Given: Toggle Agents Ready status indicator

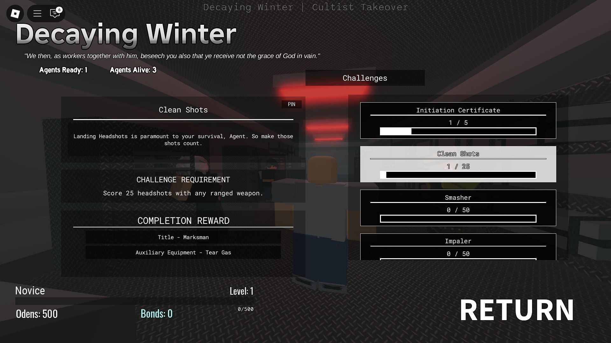Looking at the screenshot, I should point(63,70).
